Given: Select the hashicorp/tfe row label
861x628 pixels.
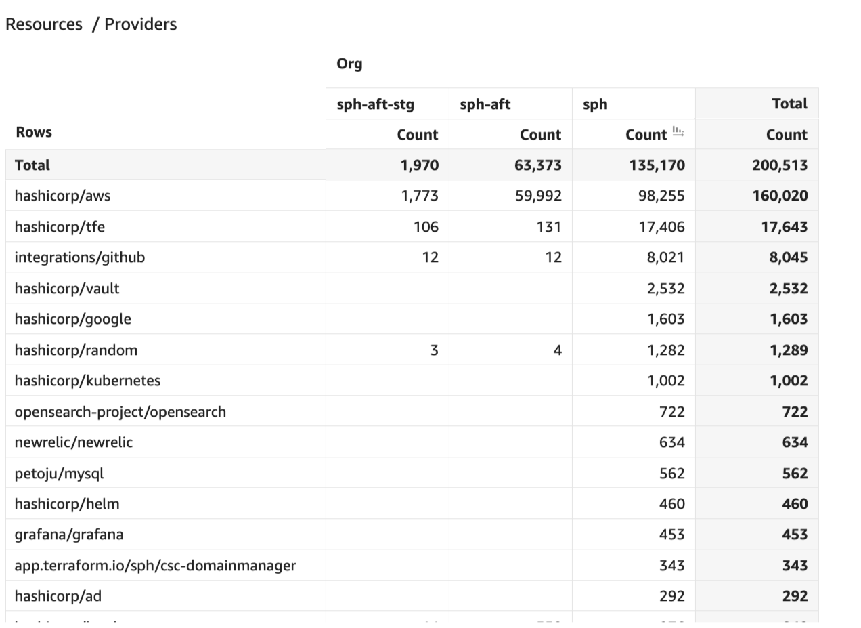Looking at the screenshot, I should click(x=60, y=227).
